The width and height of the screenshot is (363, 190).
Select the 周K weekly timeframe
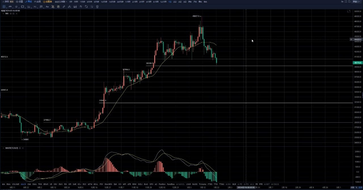(190, 2)
